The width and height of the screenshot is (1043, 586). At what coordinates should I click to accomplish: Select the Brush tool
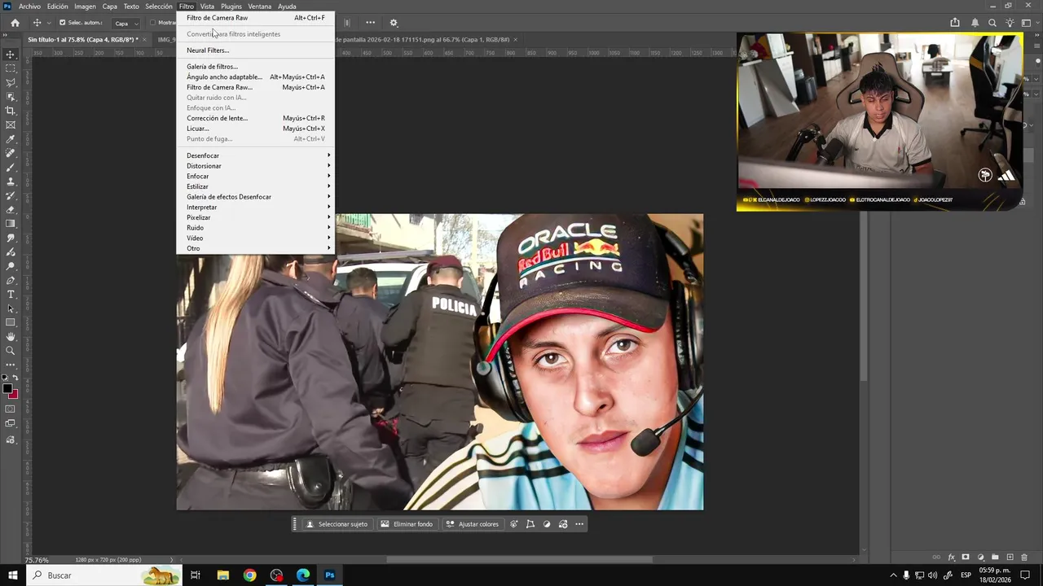(x=11, y=167)
